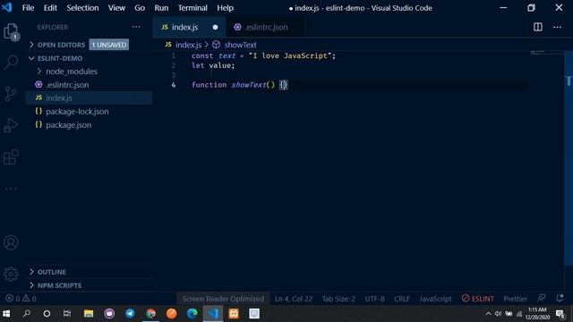The height and width of the screenshot is (322, 573).
Task: Open Telegram from the taskbar
Action: point(130,314)
